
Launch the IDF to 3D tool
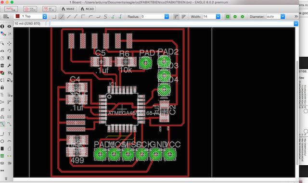[x=49, y=9]
